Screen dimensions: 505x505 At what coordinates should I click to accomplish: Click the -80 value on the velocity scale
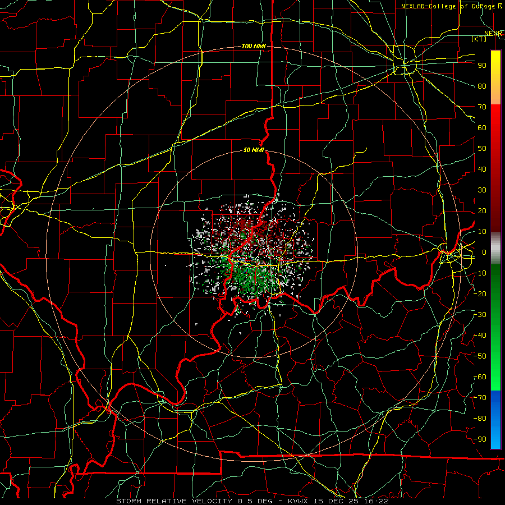[x=480, y=419]
